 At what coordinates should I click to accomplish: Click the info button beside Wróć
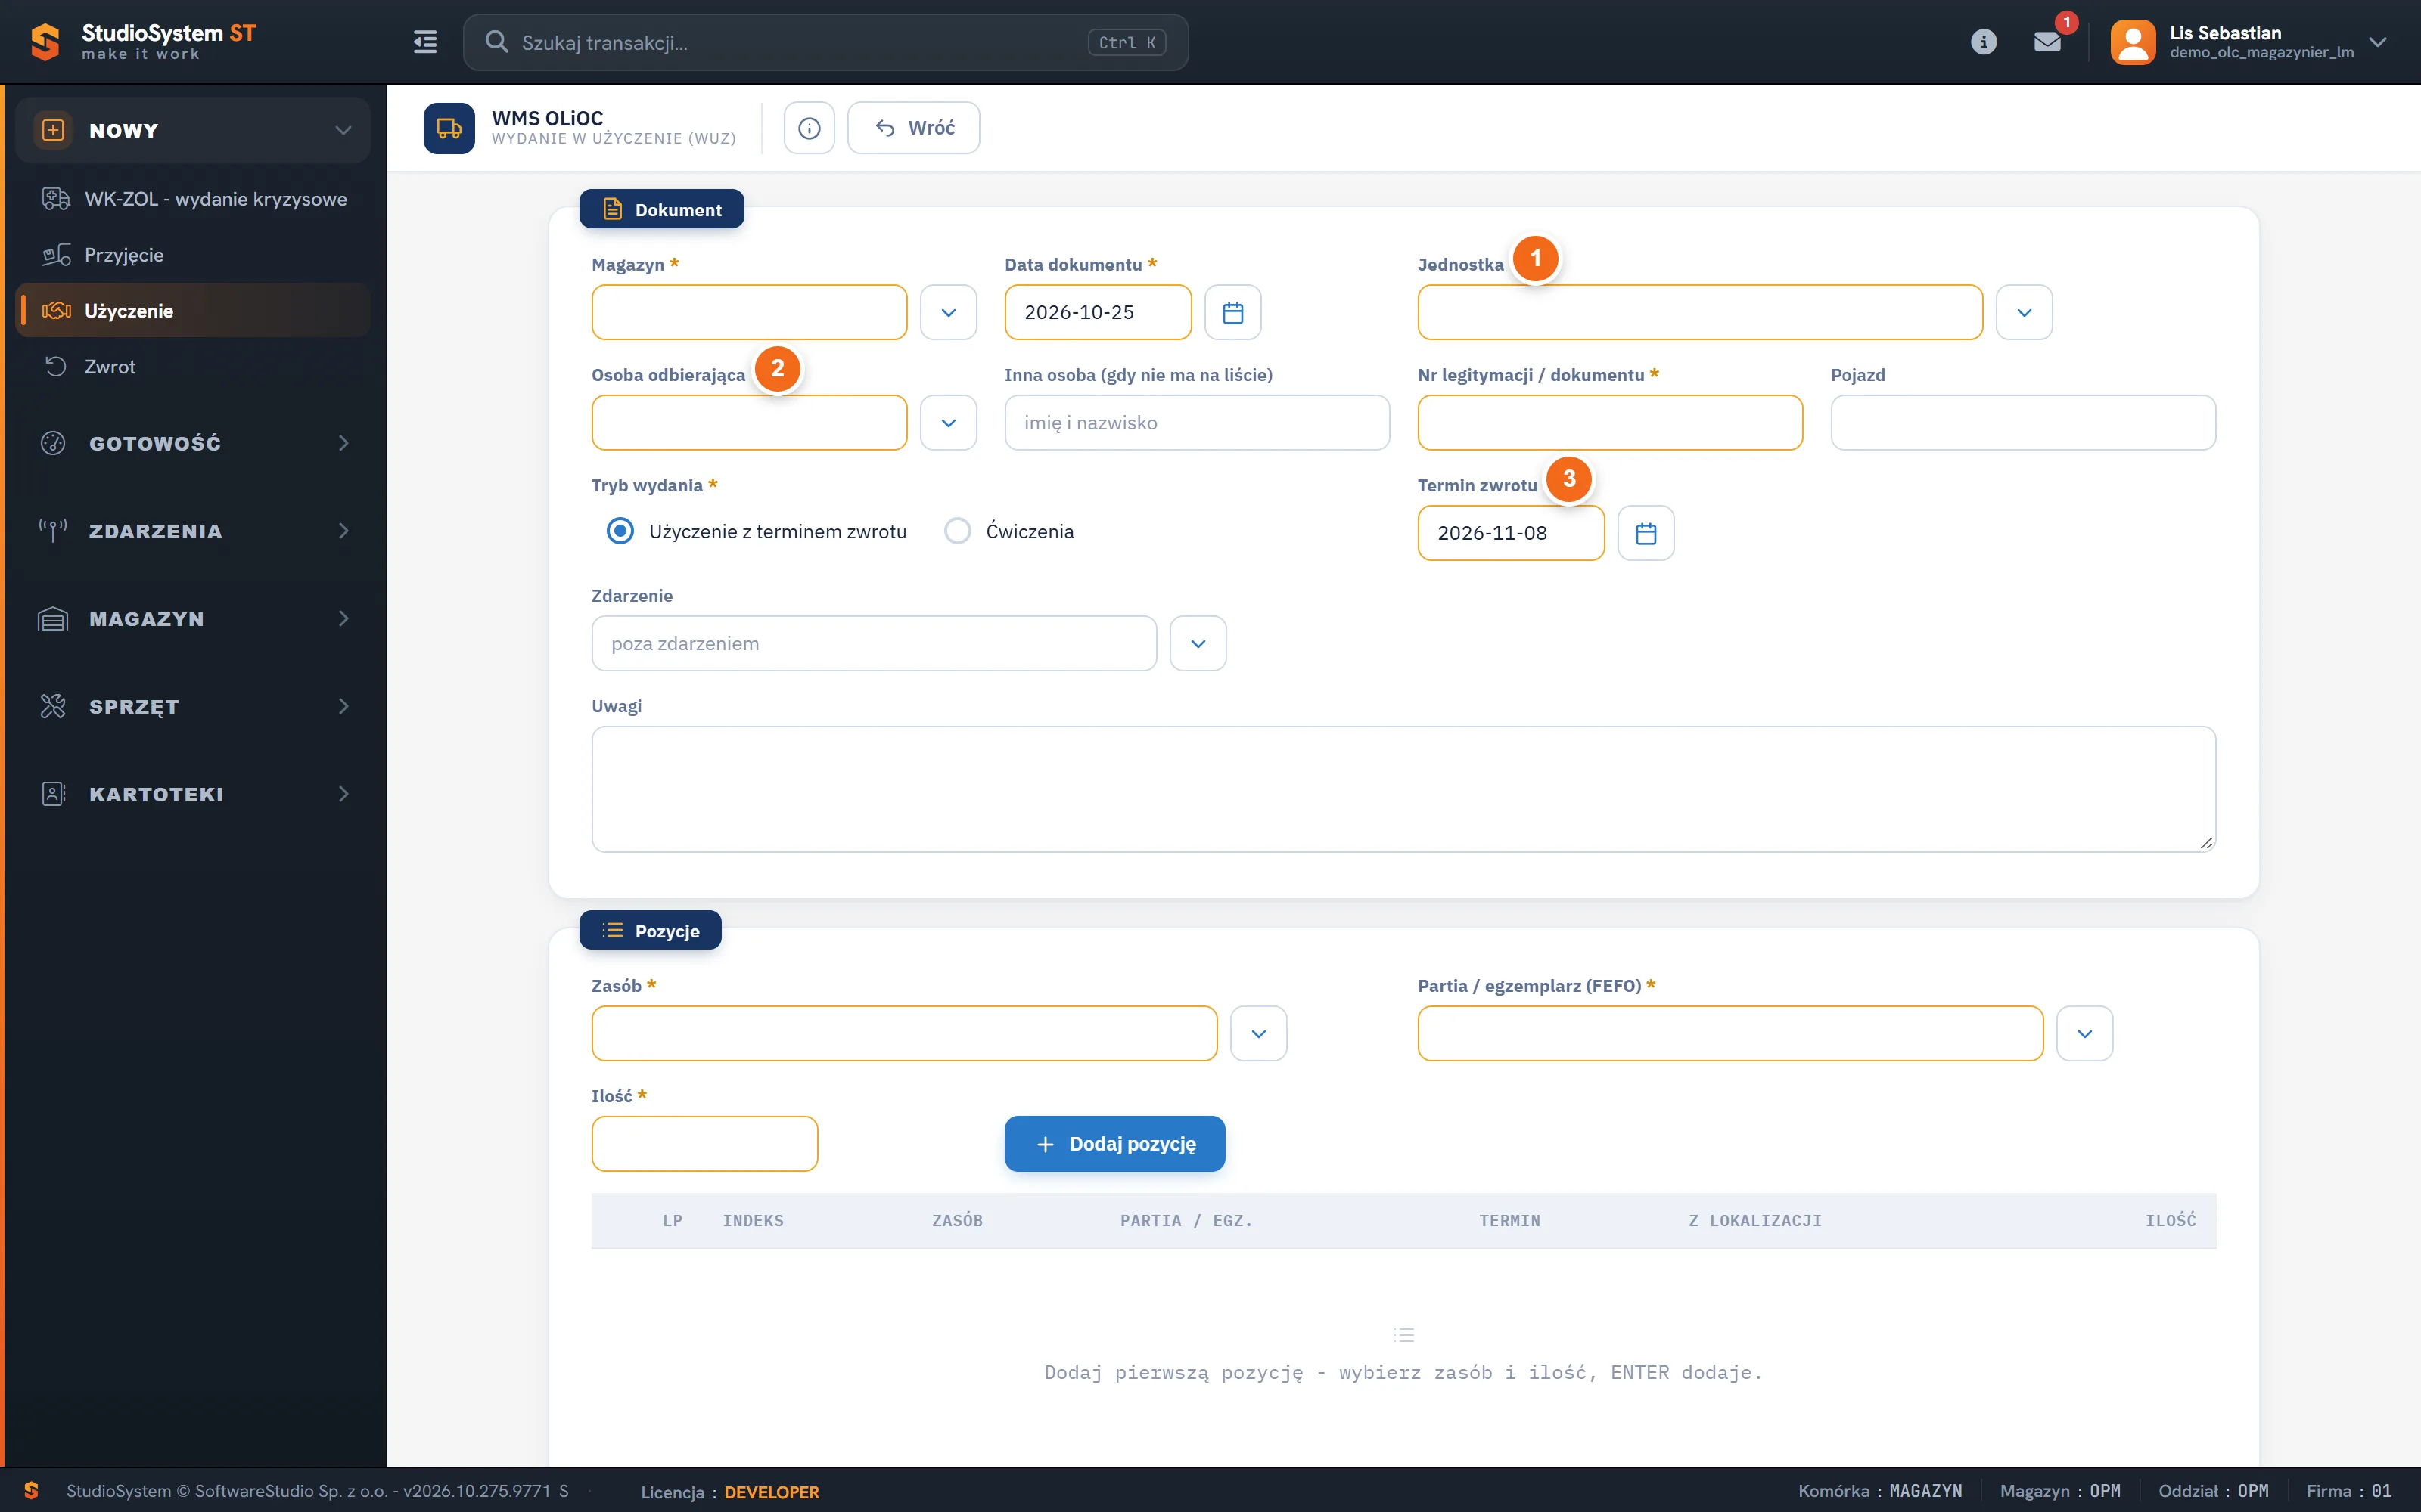(x=810, y=128)
